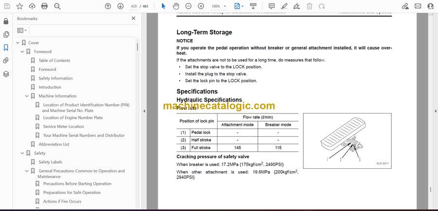438x211 pixels.
Task: Go to previous page arrow
Action: (x=108, y=6)
